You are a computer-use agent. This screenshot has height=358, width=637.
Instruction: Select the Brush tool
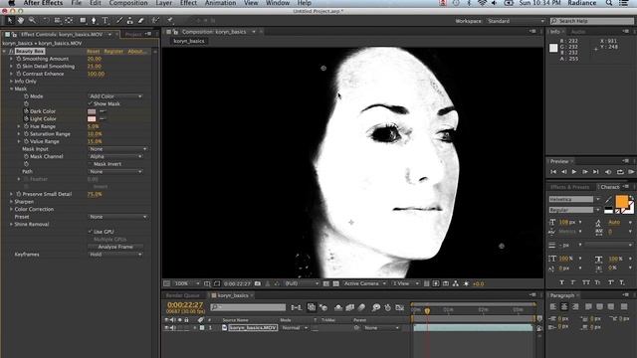point(119,20)
